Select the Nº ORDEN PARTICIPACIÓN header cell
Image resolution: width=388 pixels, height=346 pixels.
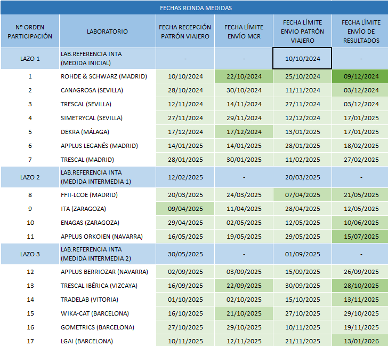[x=30, y=32]
